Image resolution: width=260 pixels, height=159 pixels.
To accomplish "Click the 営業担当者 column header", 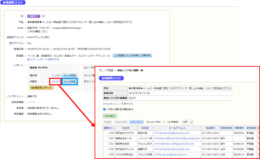I will pyautogui.click(x=226, y=128).
